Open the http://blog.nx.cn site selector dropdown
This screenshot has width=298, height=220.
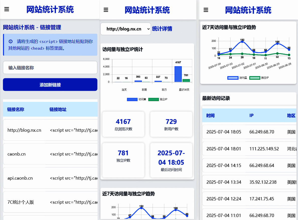[x=125, y=29]
